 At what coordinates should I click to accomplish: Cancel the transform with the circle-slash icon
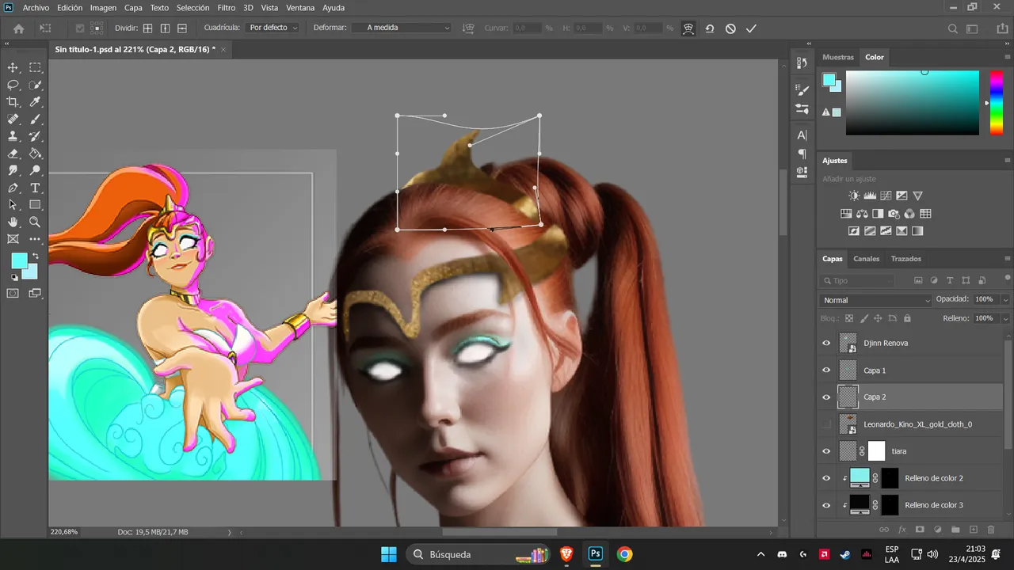click(730, 28)
